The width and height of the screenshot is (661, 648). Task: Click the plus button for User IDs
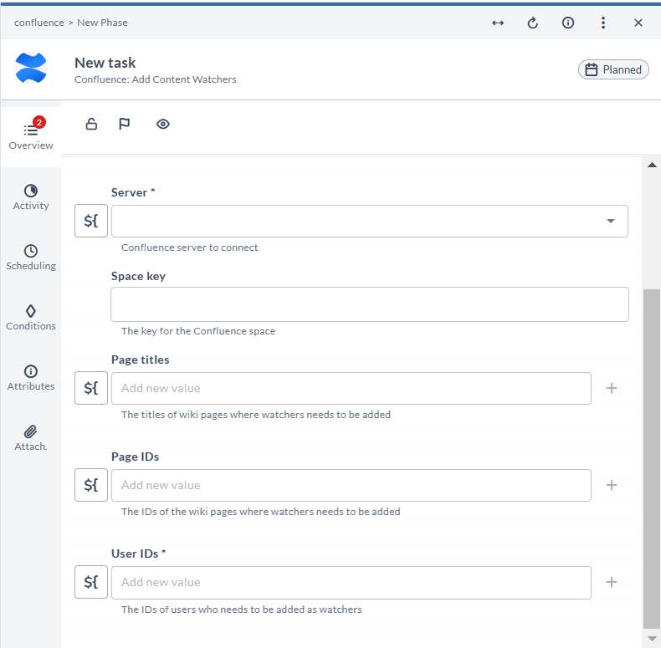pyautogui.click(x=612, y=582)
